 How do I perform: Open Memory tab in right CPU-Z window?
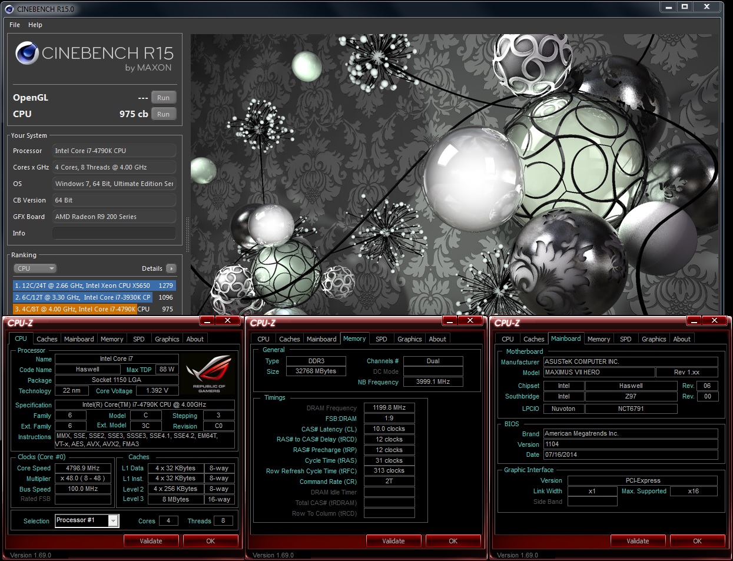599,339
